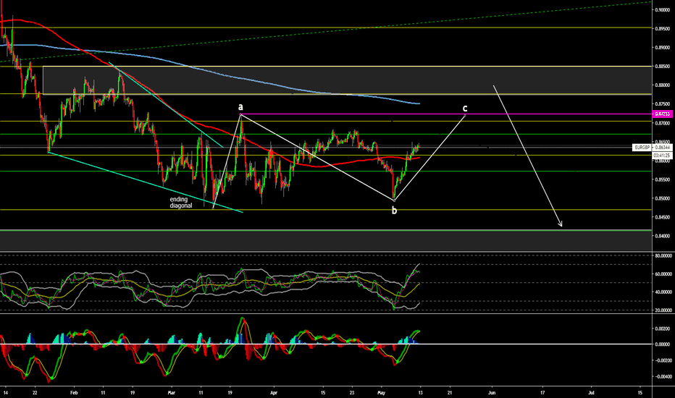Click the -0.00200 MACD scale label
This screenshot has height=398, width=675.
663,360
